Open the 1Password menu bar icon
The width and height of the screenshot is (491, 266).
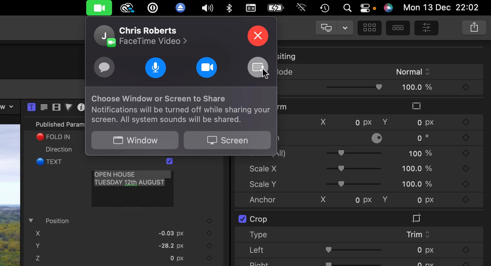click(152, 8)
